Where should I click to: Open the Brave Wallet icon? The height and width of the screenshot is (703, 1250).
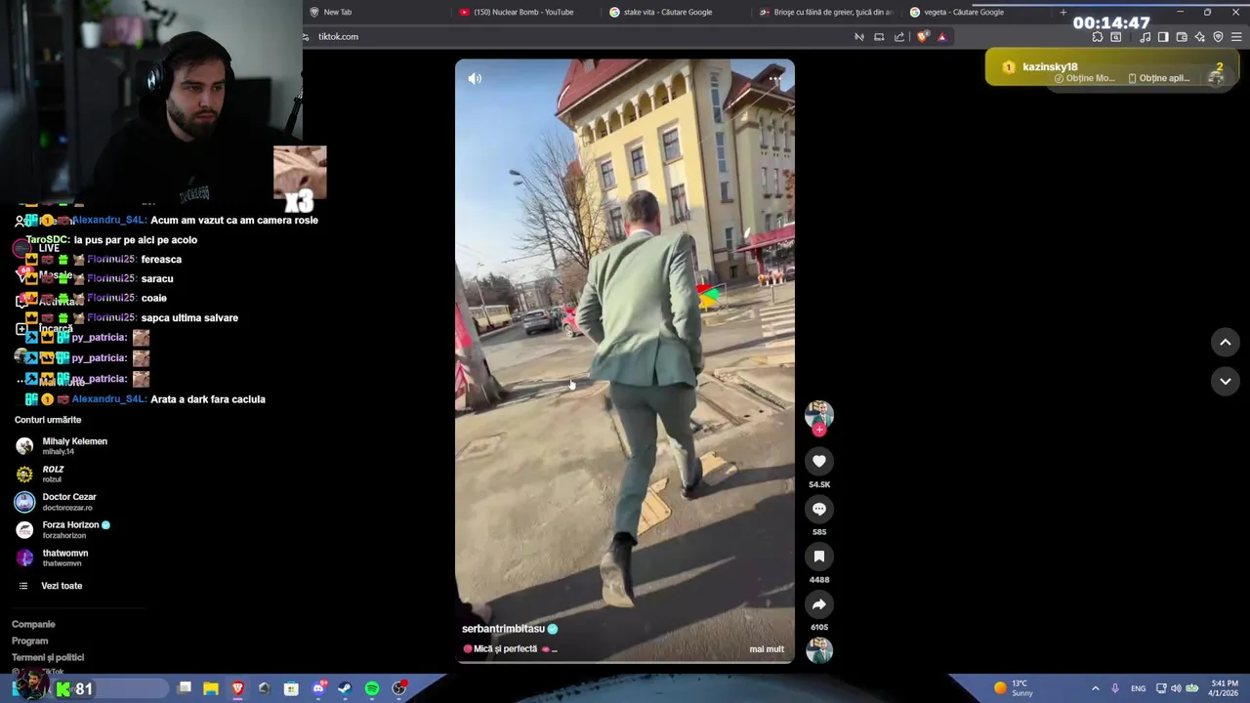(x=1182, y=37)
